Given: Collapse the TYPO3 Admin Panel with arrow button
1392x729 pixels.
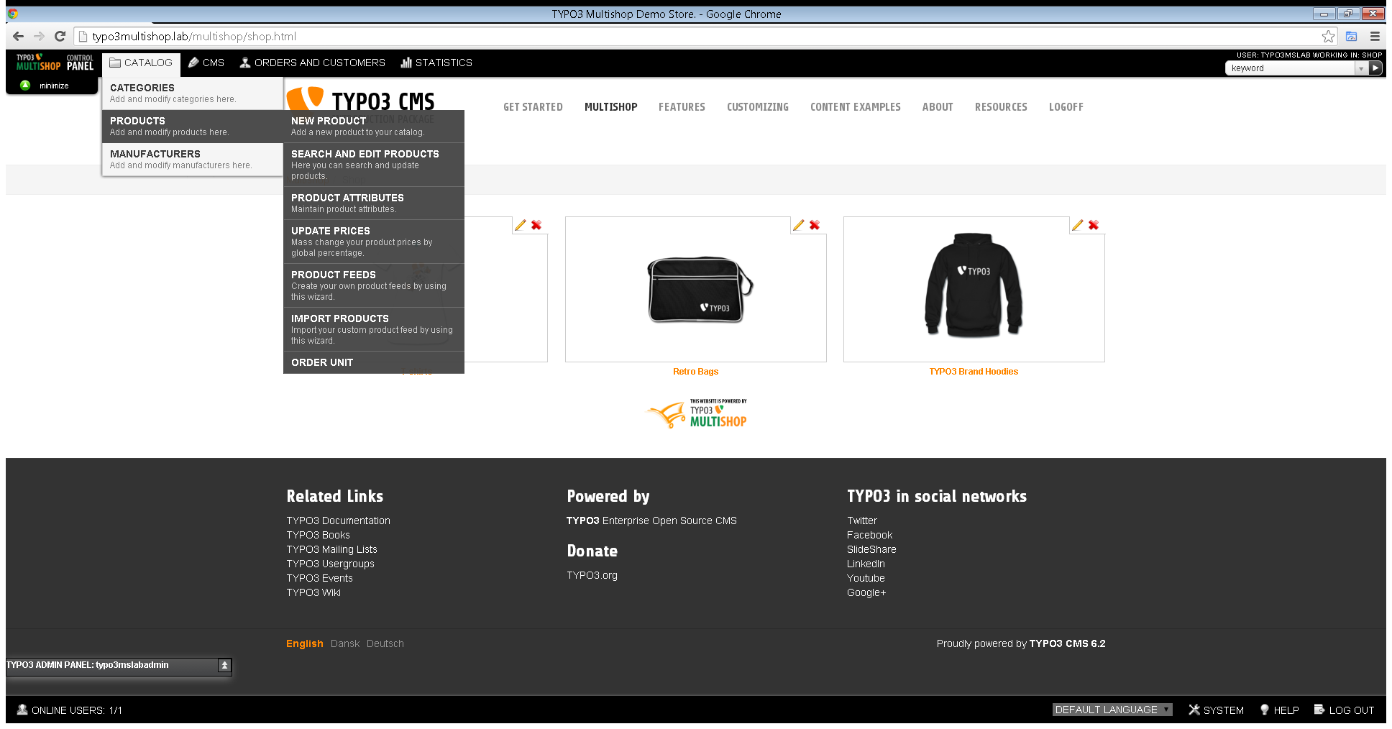Looking at the screenshot, I should [224, 666].
